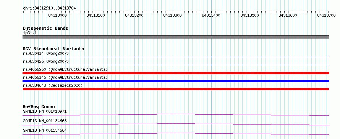Select the thin blue nsv830426 feature line
This screenshot has height=139, width=340.
coord(176,65)
